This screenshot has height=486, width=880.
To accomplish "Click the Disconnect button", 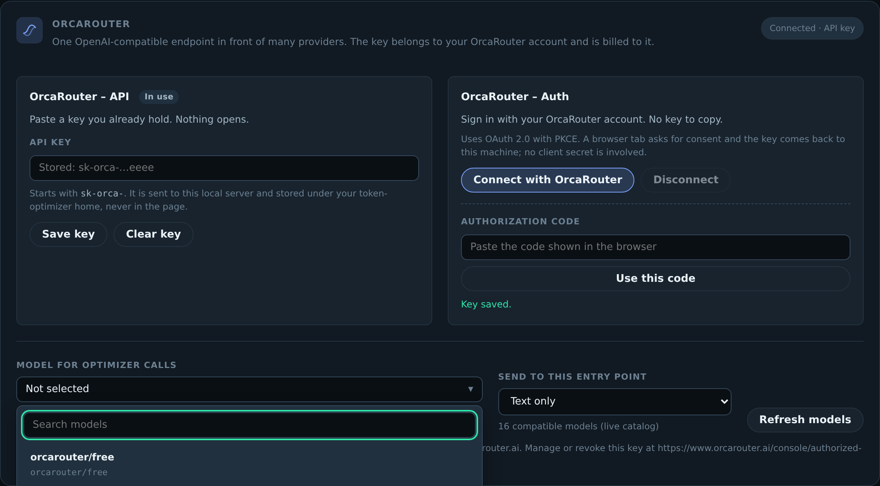I will pyautogui.click(x=686, y=180).
